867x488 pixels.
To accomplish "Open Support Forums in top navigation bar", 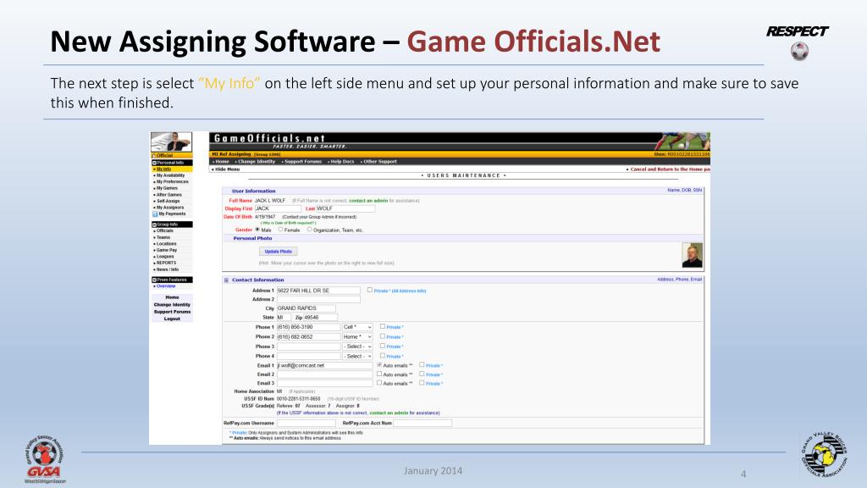I will point(302,162).
